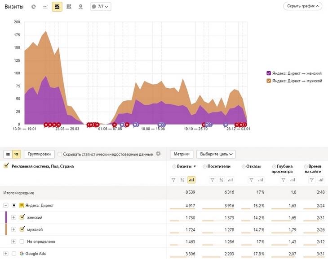328x259 pixels.
Task: Toggle percent display under Посетители
Action: click(x=221, y=180)
